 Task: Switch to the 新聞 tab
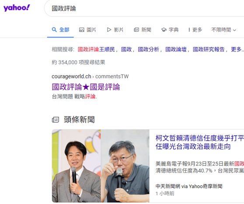tap(143, 30)
